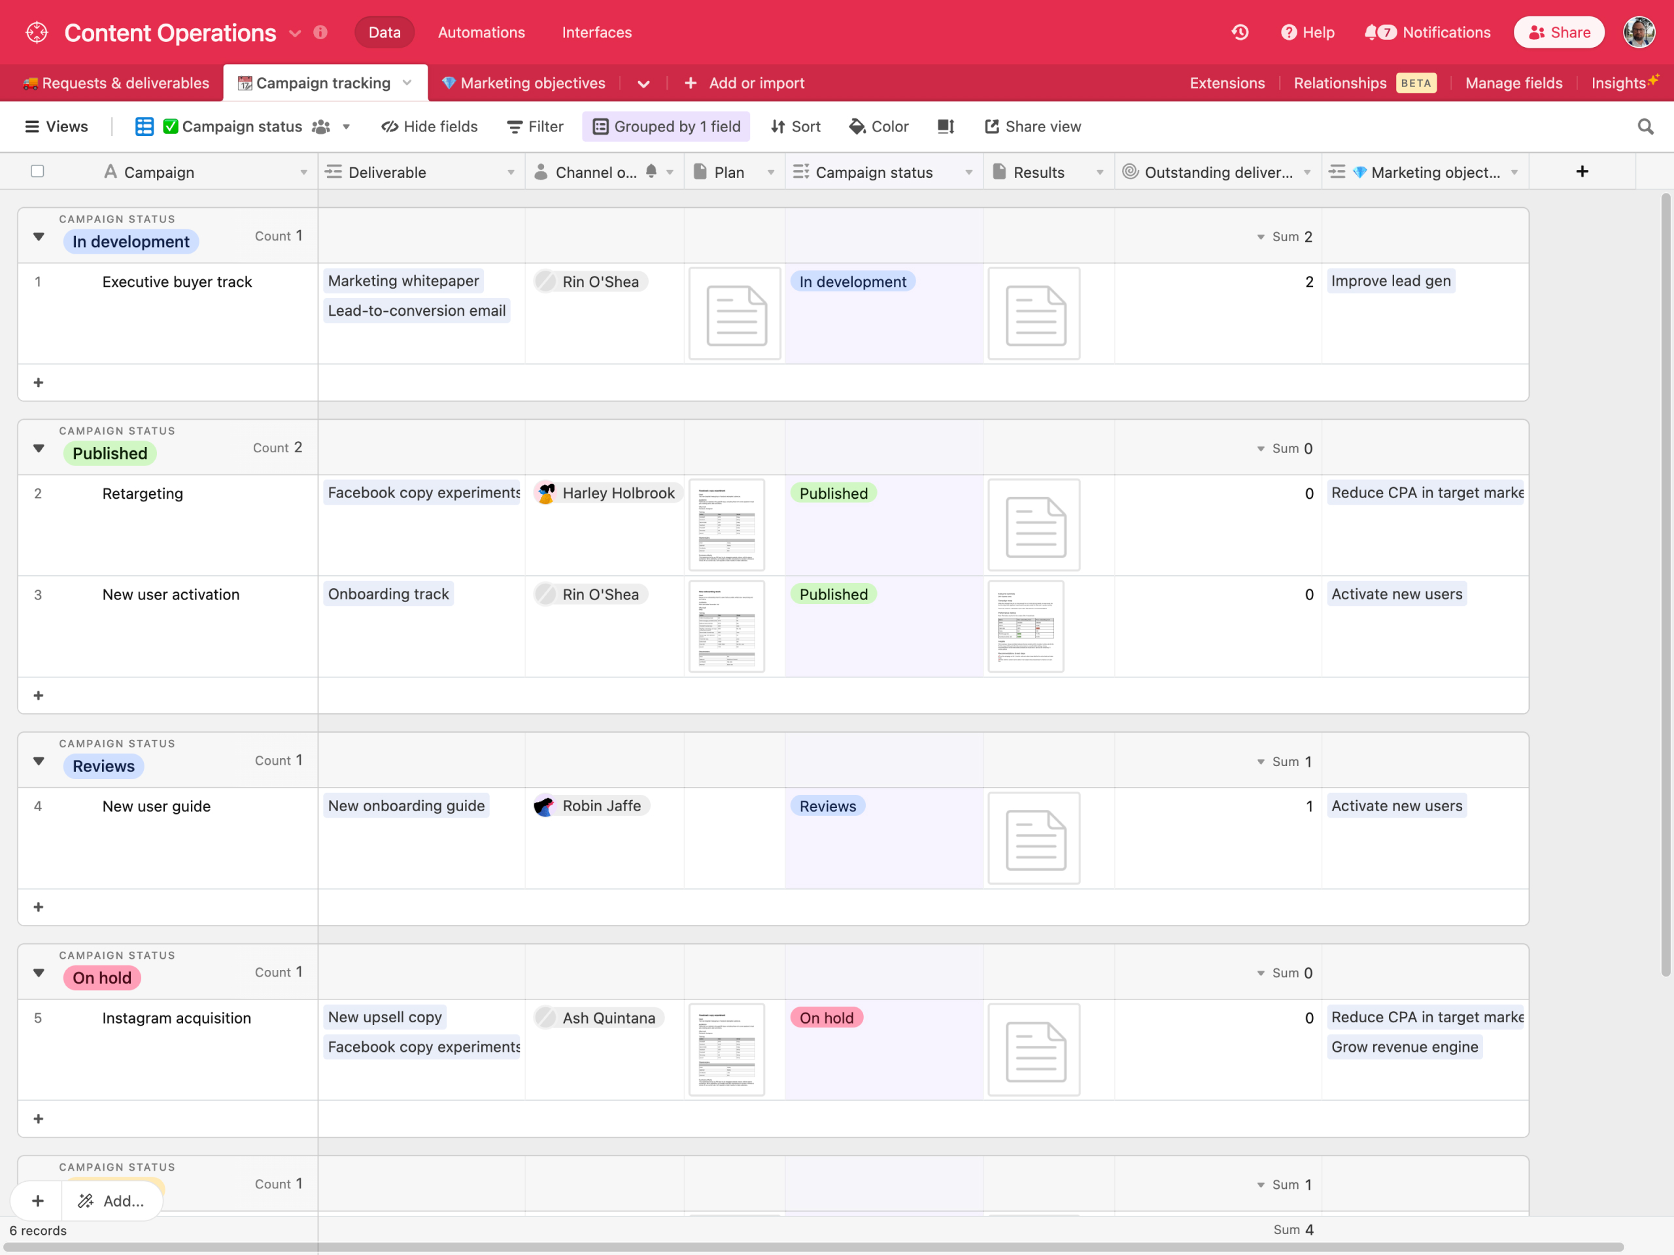This screenshot has height=1255, width=1674.
Task: Click the Airtable home logo icon
Action: click(37, 33)
